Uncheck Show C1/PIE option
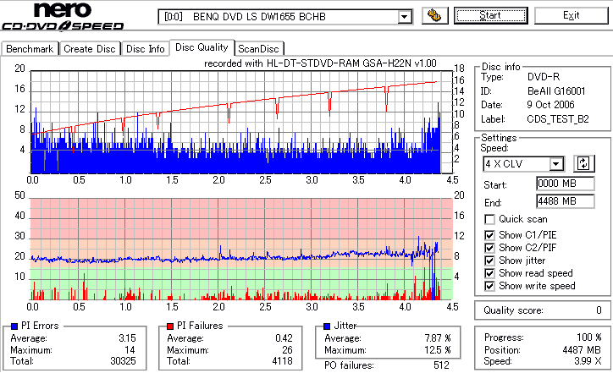Image resolution: width=613 pixels, height=373 pixels. (x=489, y=235)
